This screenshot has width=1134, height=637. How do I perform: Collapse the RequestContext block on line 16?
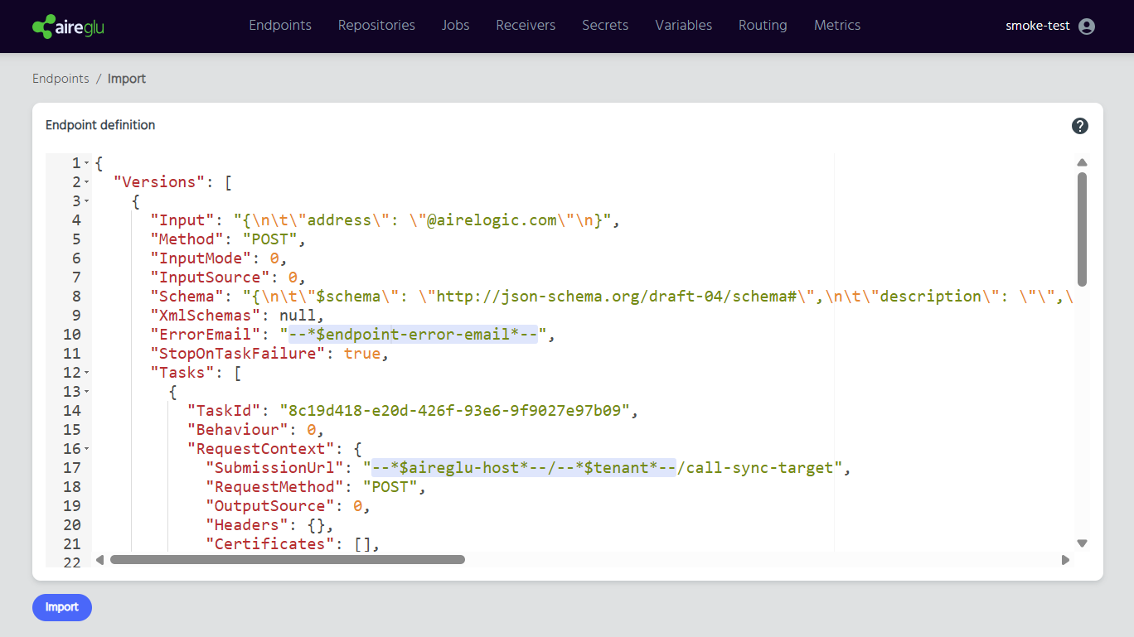86,449
